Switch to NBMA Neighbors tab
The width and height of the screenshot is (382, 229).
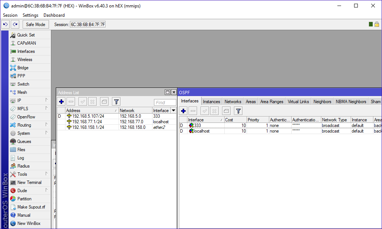click(x=351, y=102)
